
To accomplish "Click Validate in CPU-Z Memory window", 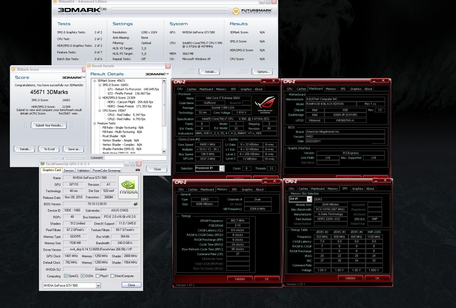I will click(x=240, y=279).
